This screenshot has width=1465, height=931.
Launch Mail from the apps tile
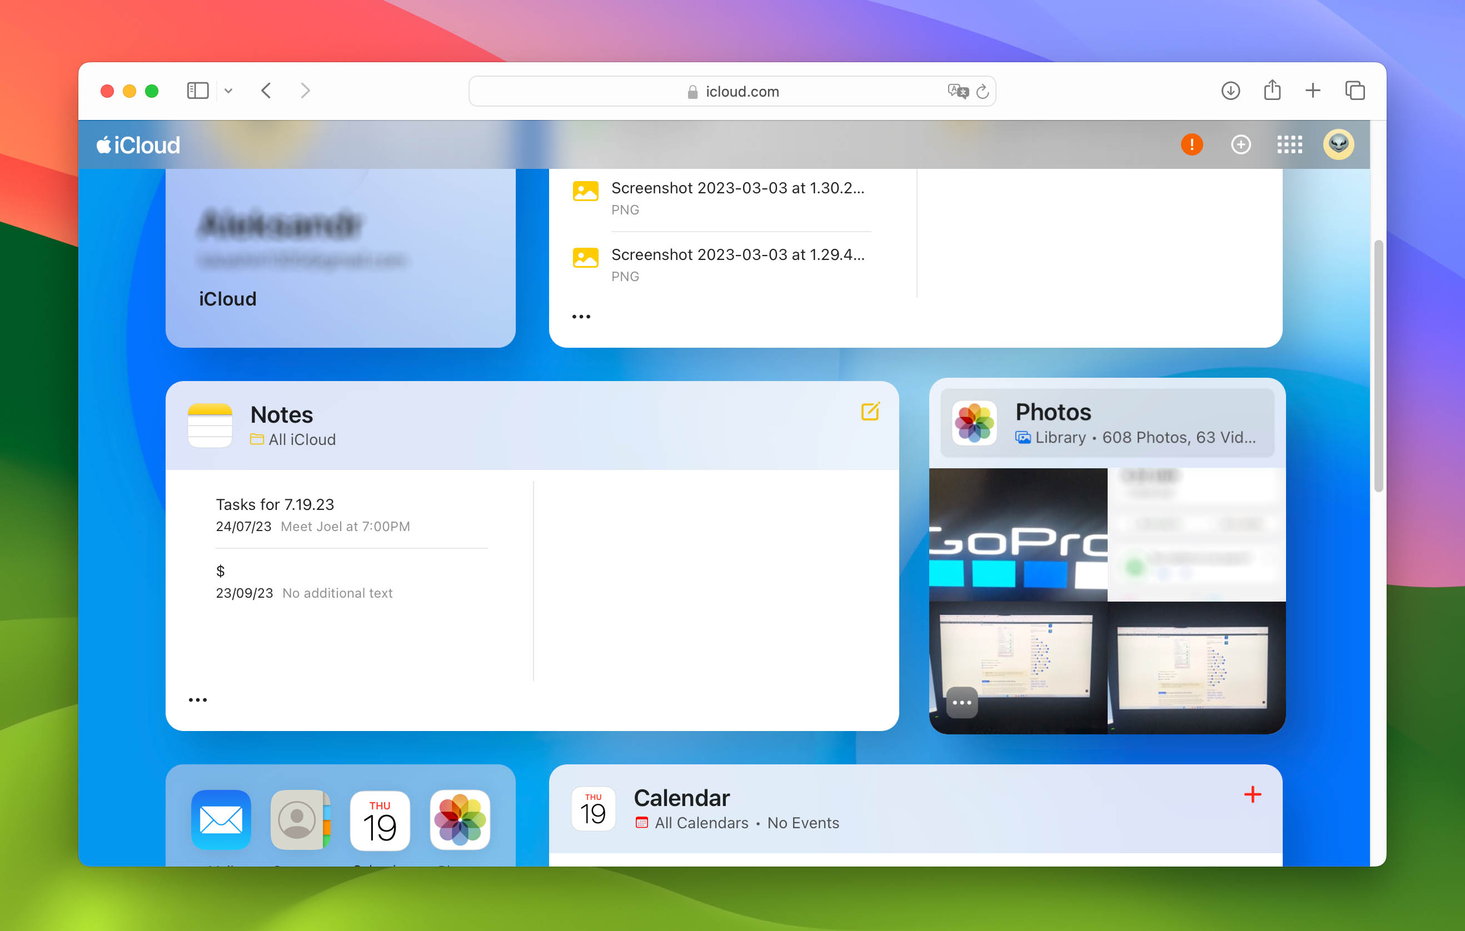point(221,820)
